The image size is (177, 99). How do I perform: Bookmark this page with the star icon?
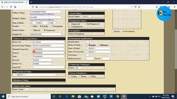[x=139, y=7]
